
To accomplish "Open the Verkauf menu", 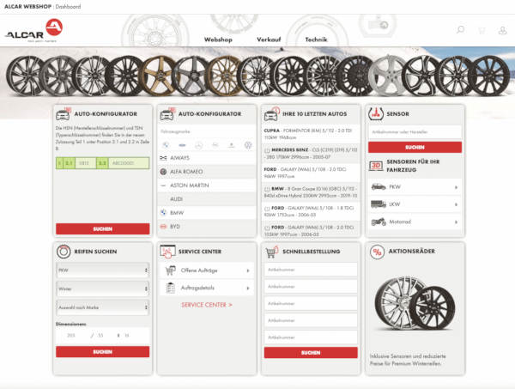I will click(269, 40).
